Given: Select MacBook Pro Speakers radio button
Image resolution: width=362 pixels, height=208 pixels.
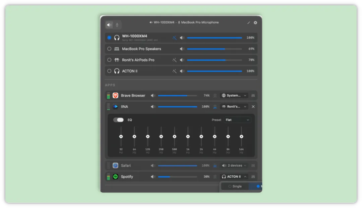Looking at the screenshot, I should 109,49.
